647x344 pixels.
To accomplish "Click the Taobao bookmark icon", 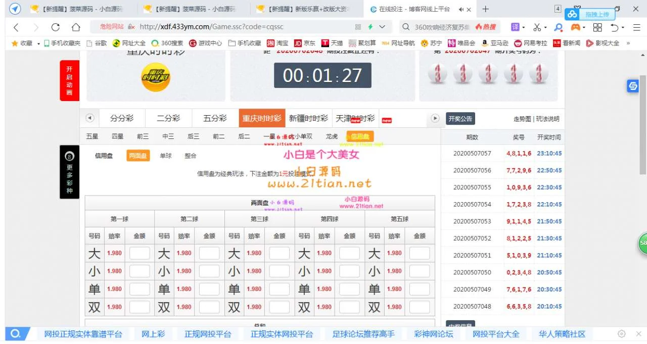I will coord(271,43).
